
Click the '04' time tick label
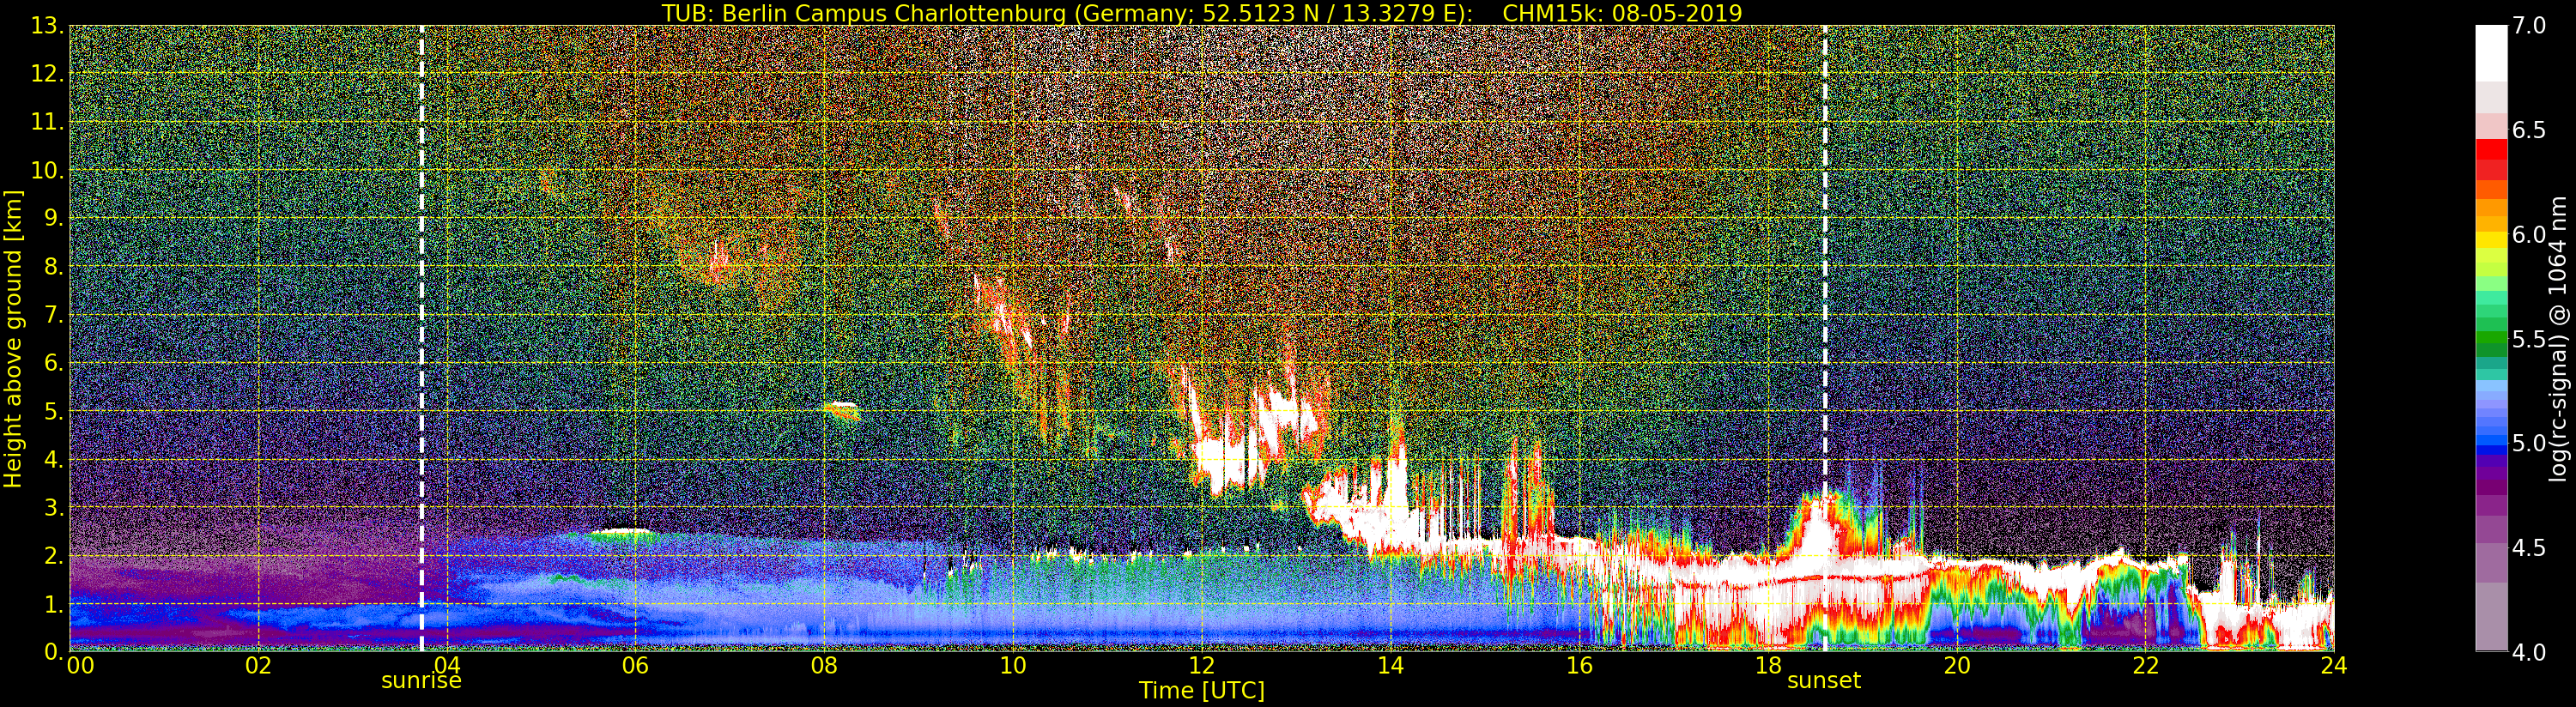[x=447, y=666]
